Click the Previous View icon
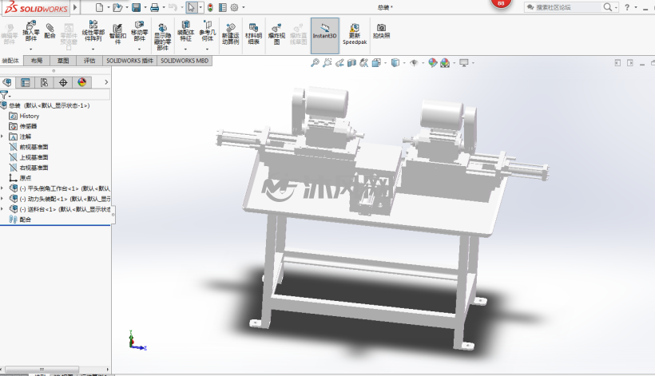Screen dimensions: 655x376 click(339, 63)
